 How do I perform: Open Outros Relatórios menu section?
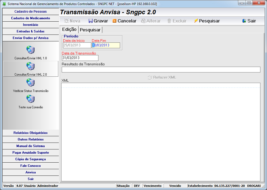31,139
